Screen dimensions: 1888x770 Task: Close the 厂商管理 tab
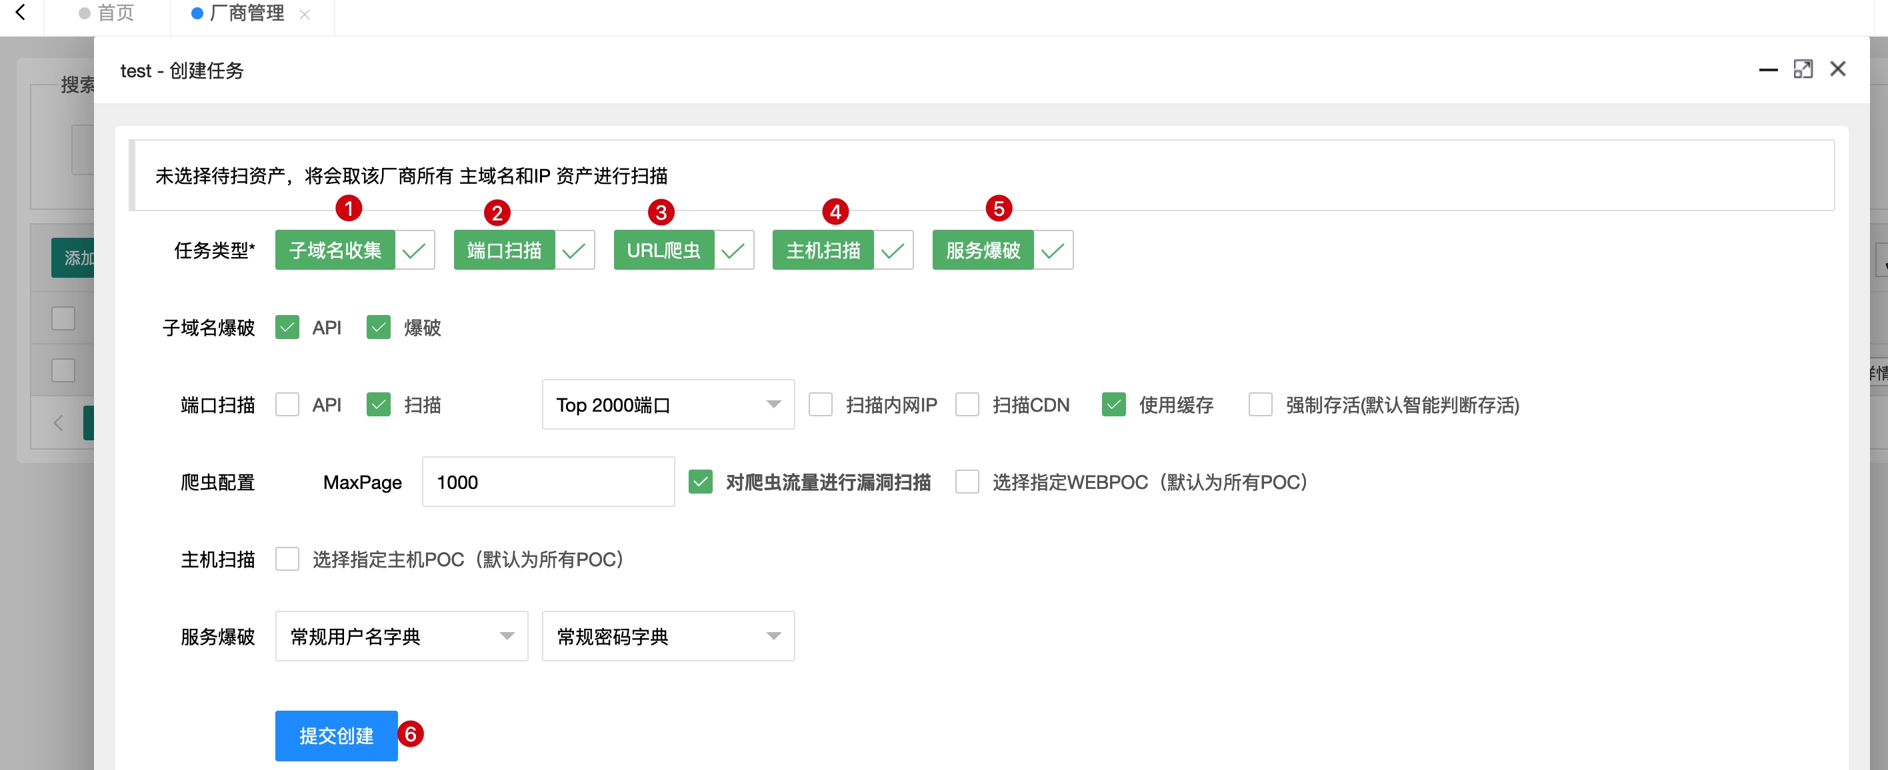pyautogui.click(x=305, y=15)
